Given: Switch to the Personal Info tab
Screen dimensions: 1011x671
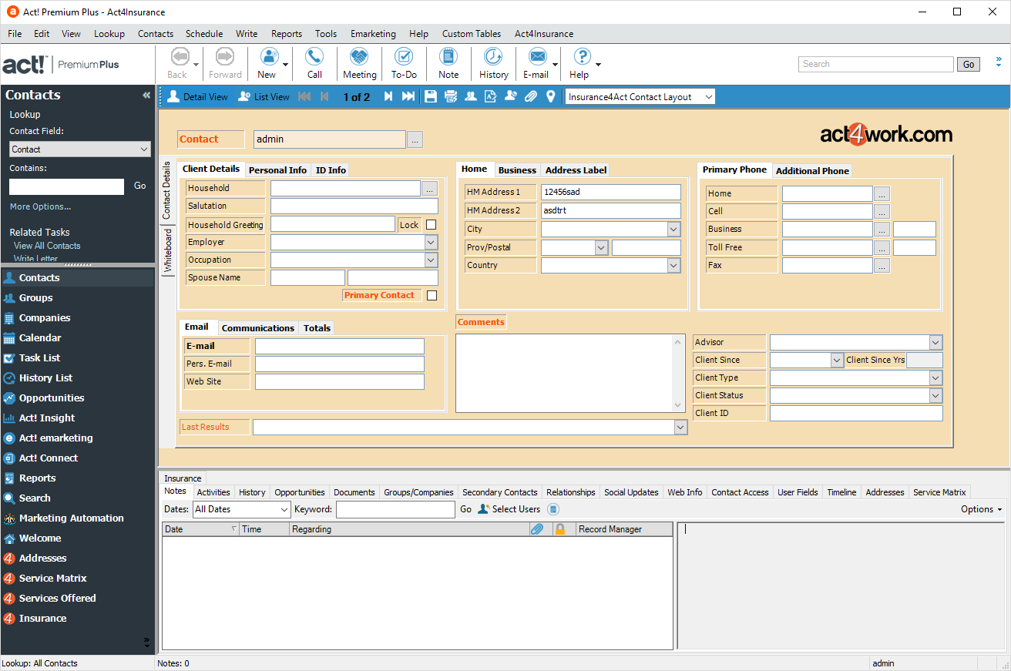Looking at the screenshot, I should (277, 170).
